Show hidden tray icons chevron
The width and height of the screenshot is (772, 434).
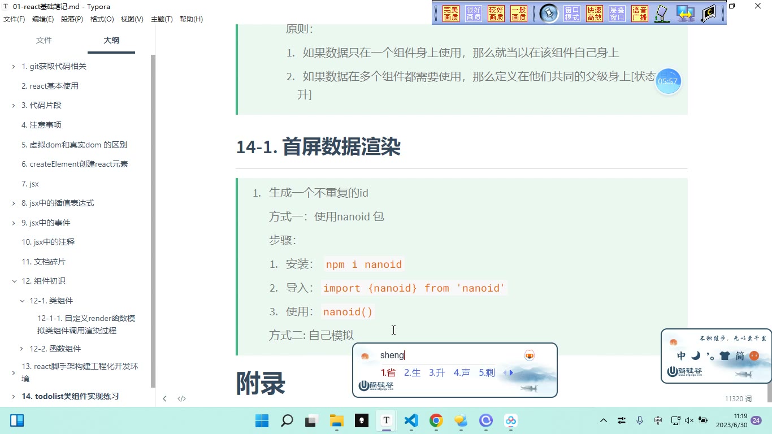pos(604,420)
